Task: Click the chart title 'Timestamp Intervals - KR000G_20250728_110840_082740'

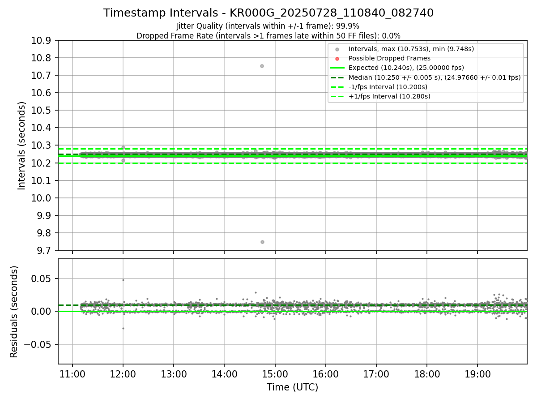Action: (x=268, y=13)
